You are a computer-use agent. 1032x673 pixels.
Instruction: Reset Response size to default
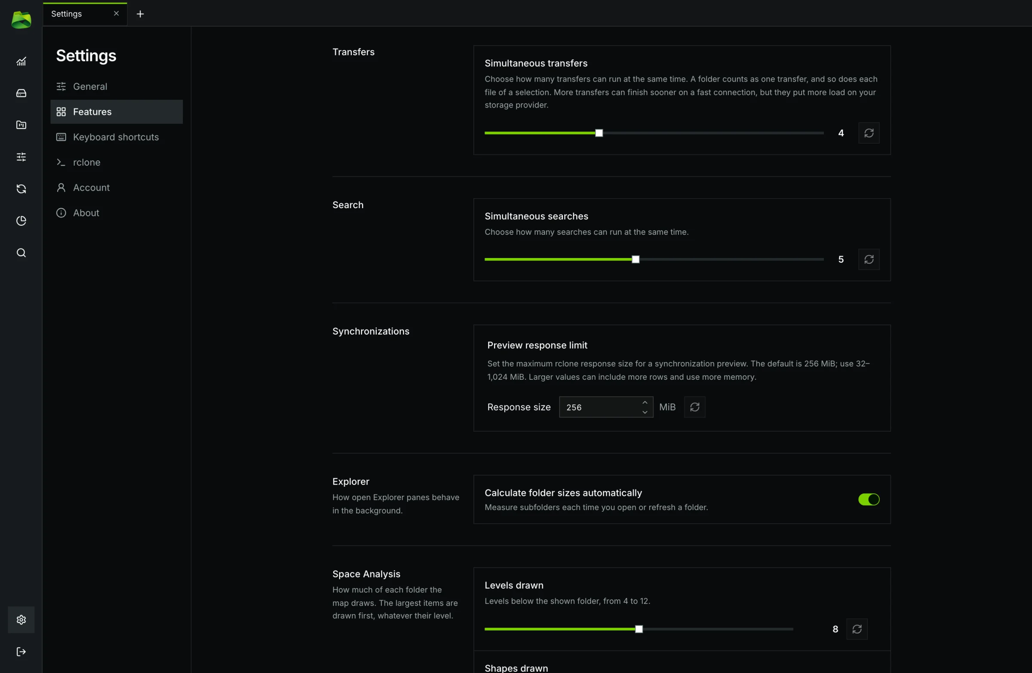(x=694, y=407)
